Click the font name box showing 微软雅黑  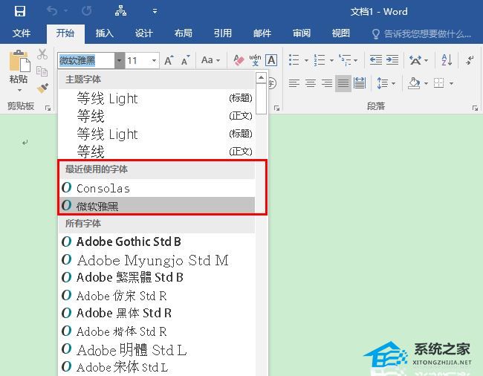click(86, 60)
